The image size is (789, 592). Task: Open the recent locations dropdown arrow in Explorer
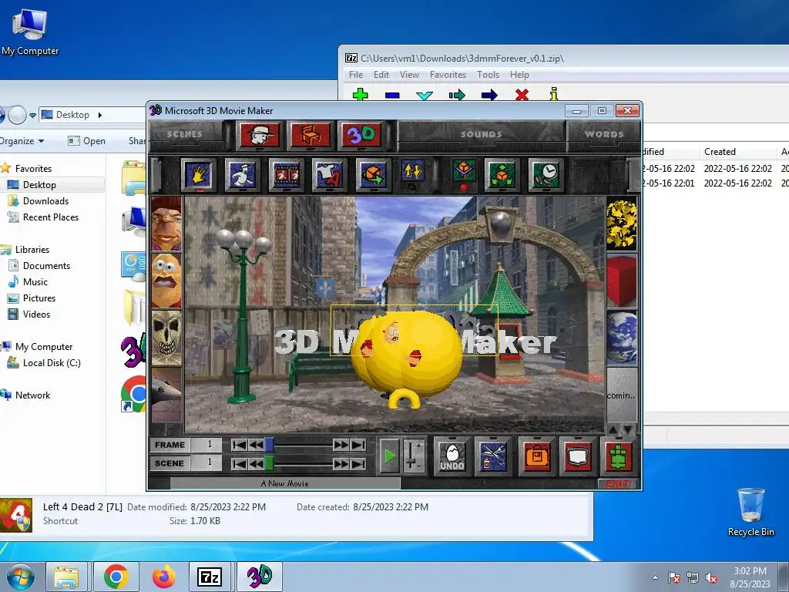[x=32, y=116]
